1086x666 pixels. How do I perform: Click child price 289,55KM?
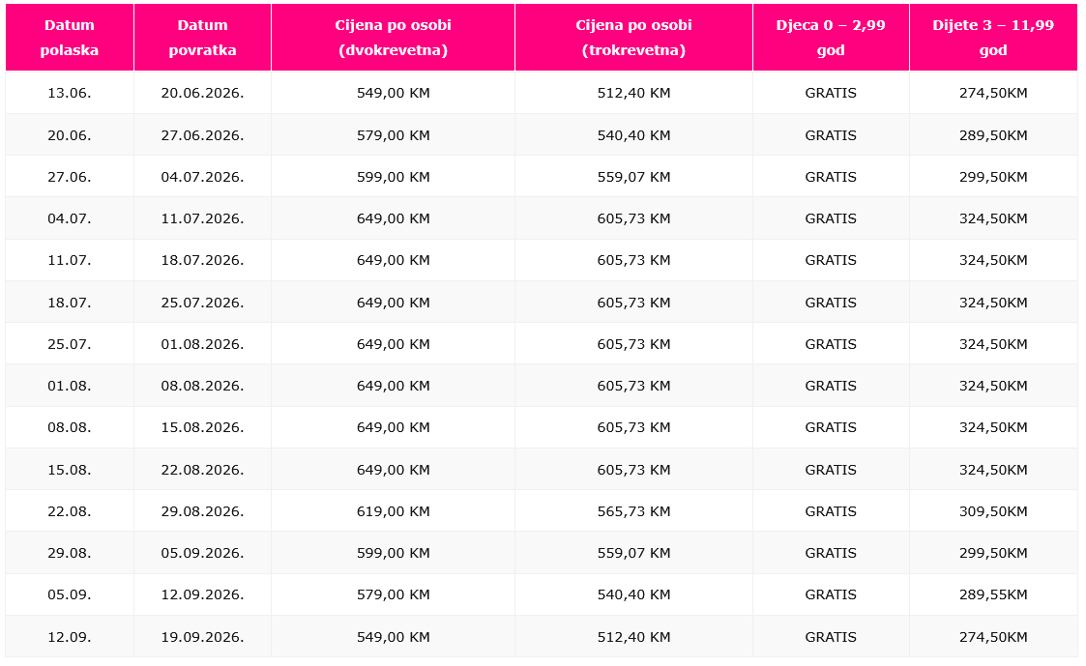coord(993,595)
